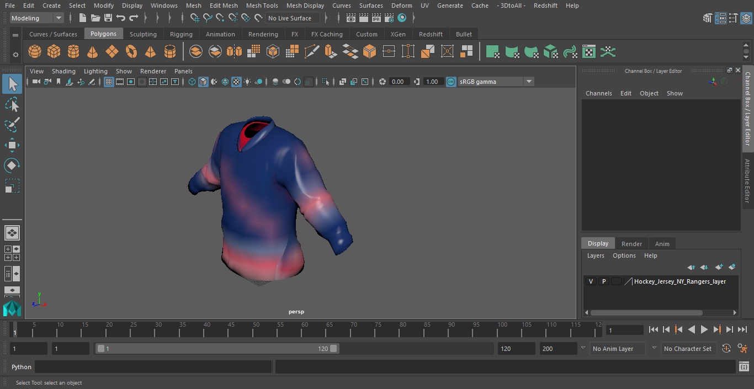754x389 pixels.
Task: Select the Hockey_Jersey_NY_Rangers_layer row
Action: tap(661, 281)
